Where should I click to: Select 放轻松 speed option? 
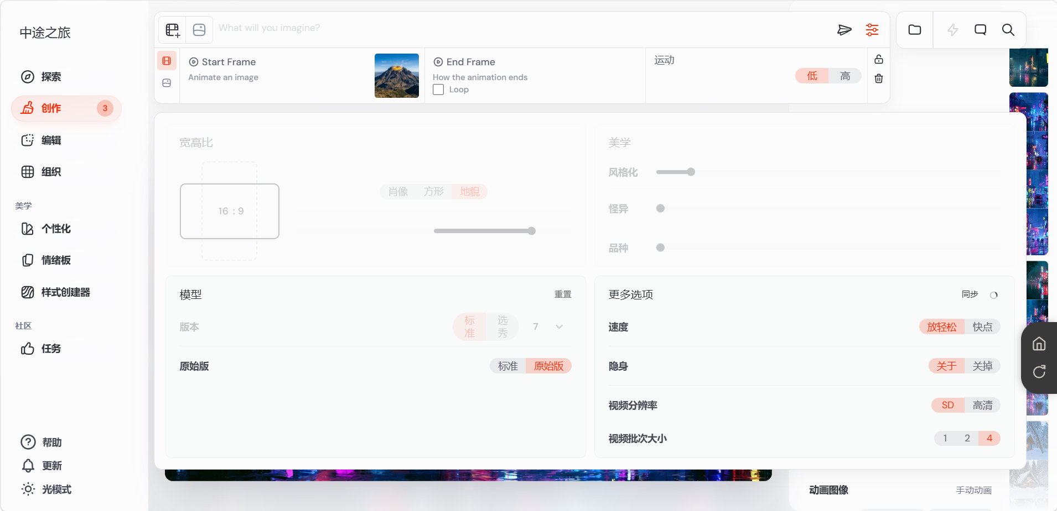[x=942, y=327]
